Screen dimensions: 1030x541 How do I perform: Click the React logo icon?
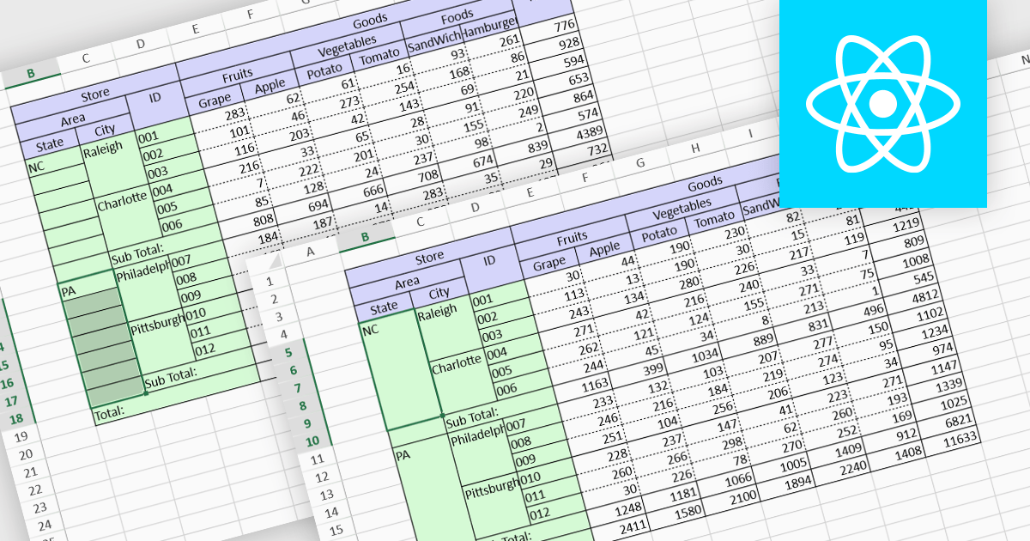point(882,102)
